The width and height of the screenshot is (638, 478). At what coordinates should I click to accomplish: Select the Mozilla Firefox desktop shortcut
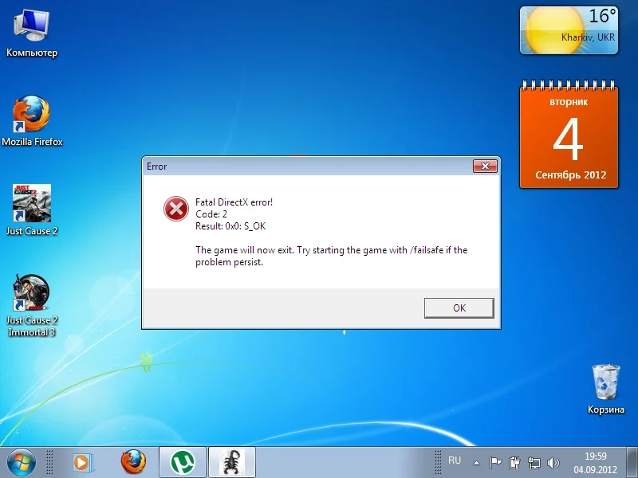click(x=32, y=122)
